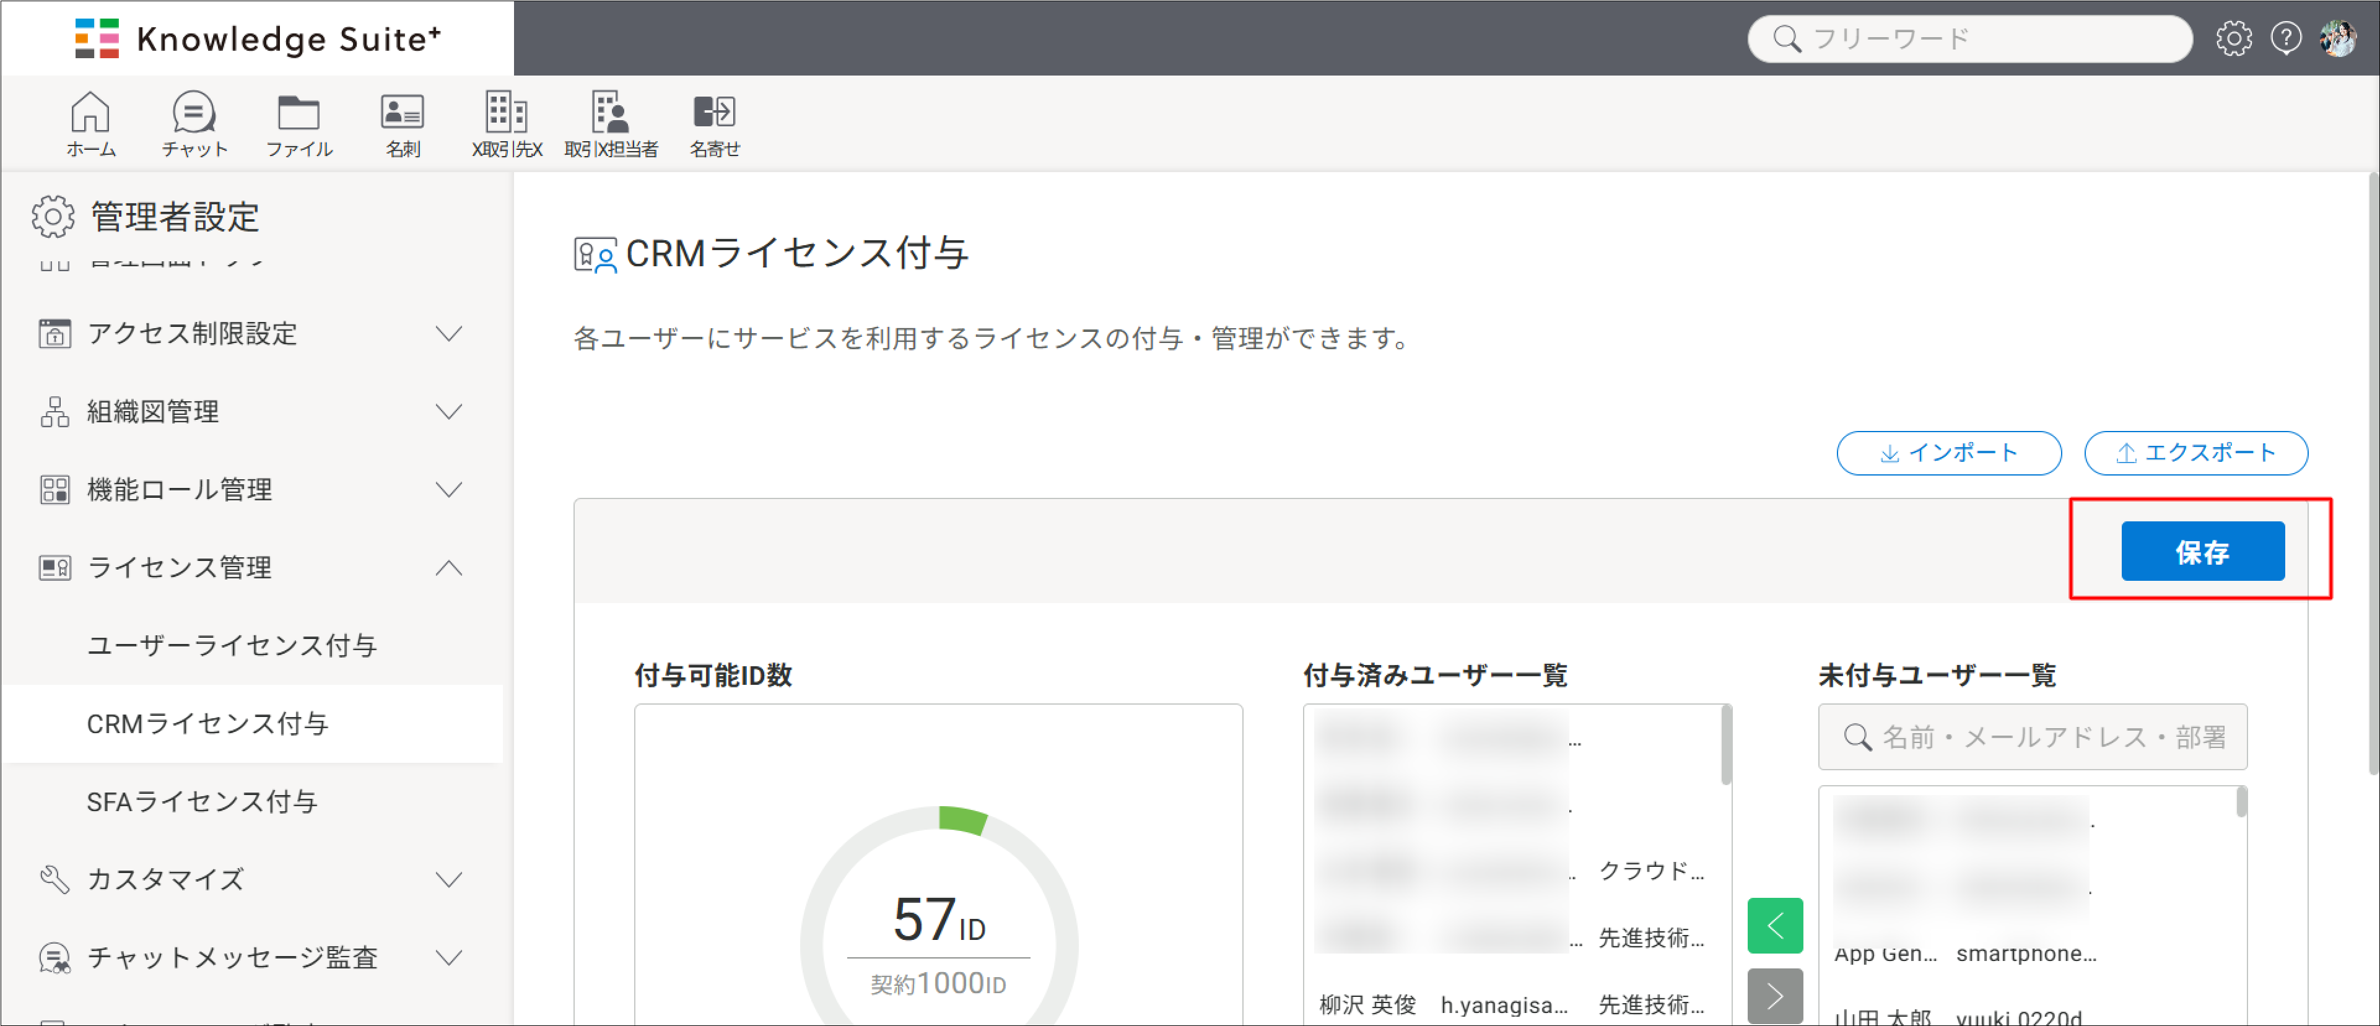Click the 機能ロール管理 grid icon

pos(54,489)
